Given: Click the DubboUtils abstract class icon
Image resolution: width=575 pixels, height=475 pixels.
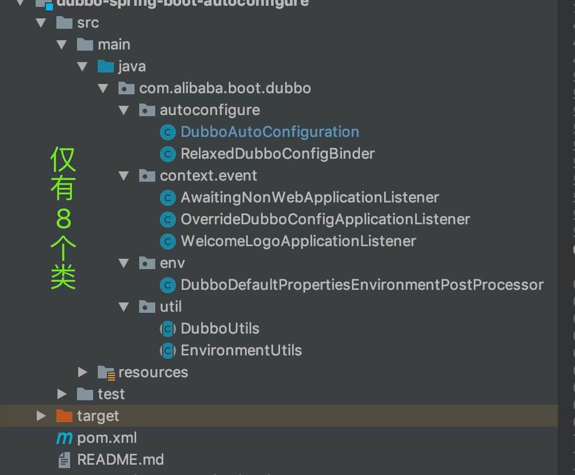Looking at the screenshot, I should tap(167, 329).
